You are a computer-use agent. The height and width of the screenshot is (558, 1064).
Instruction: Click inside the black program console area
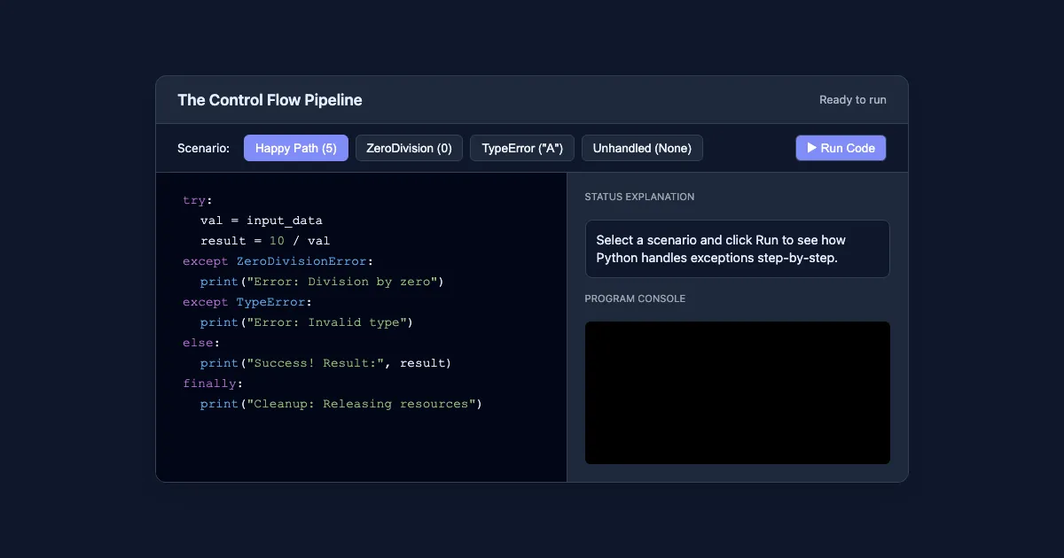[737, 392]
